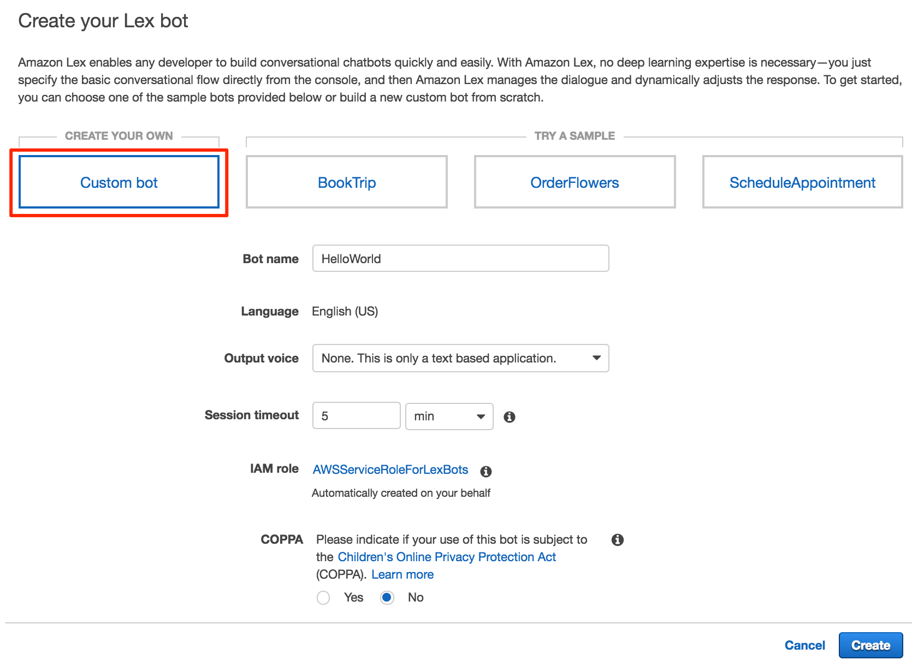
Task: Choose the BookTrip sample bot
Action: coord(347,182)
